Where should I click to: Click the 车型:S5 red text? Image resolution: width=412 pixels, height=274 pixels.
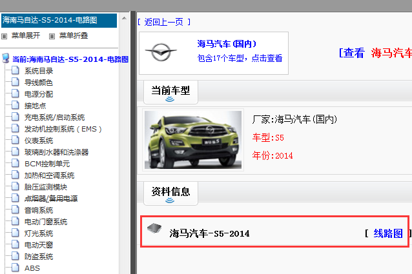268,137
